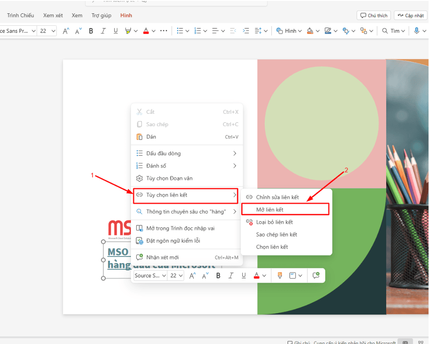Image resolution: width=429 pixels, height=344 pixels.
Task: Open the ribbon font name combo box
Action: click(18, 31)
